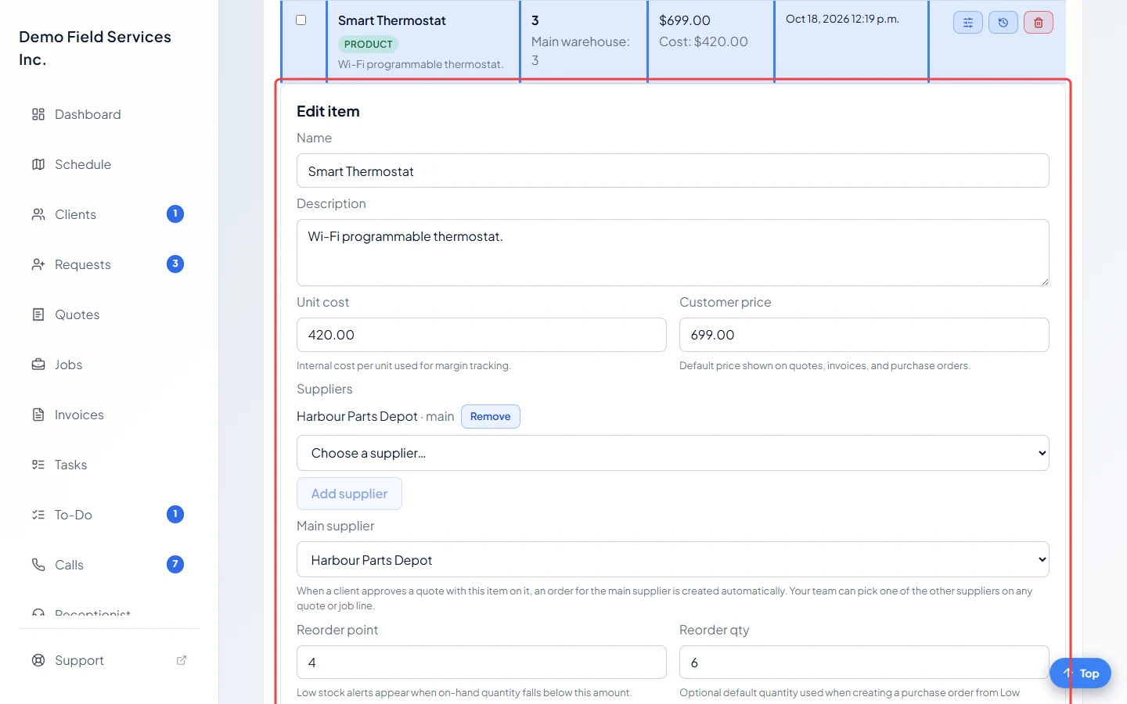Go to Clients via its people icon
The image size is (1127, 704).
click(x=38, y=214)
